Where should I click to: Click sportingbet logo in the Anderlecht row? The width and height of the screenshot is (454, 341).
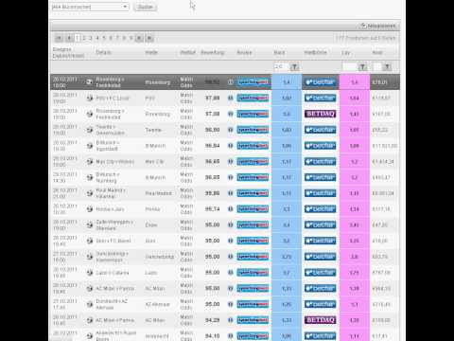(253, 335)
